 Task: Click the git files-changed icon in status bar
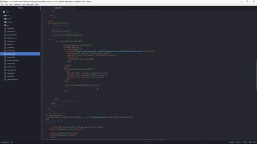tap(250, 142)
